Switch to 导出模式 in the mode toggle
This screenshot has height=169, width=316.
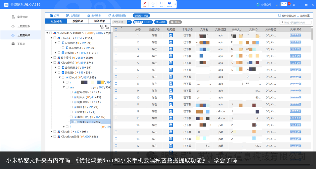coord(148,22)
